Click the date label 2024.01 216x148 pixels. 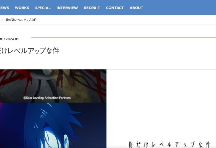tap(12, 39)
